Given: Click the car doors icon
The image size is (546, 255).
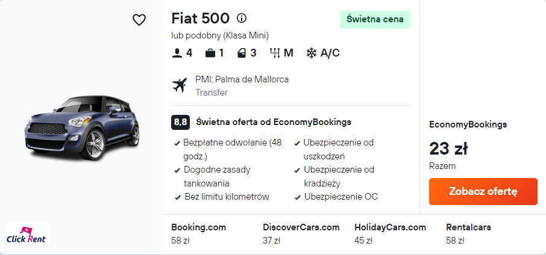Looking at the screenshot, I should [x=242, y=53].
